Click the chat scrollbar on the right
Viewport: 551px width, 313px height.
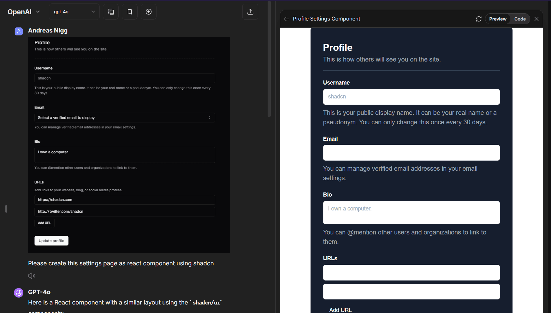tap(269, 58)
